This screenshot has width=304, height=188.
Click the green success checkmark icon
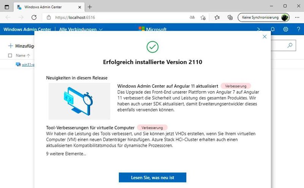(x=152, y=47)
